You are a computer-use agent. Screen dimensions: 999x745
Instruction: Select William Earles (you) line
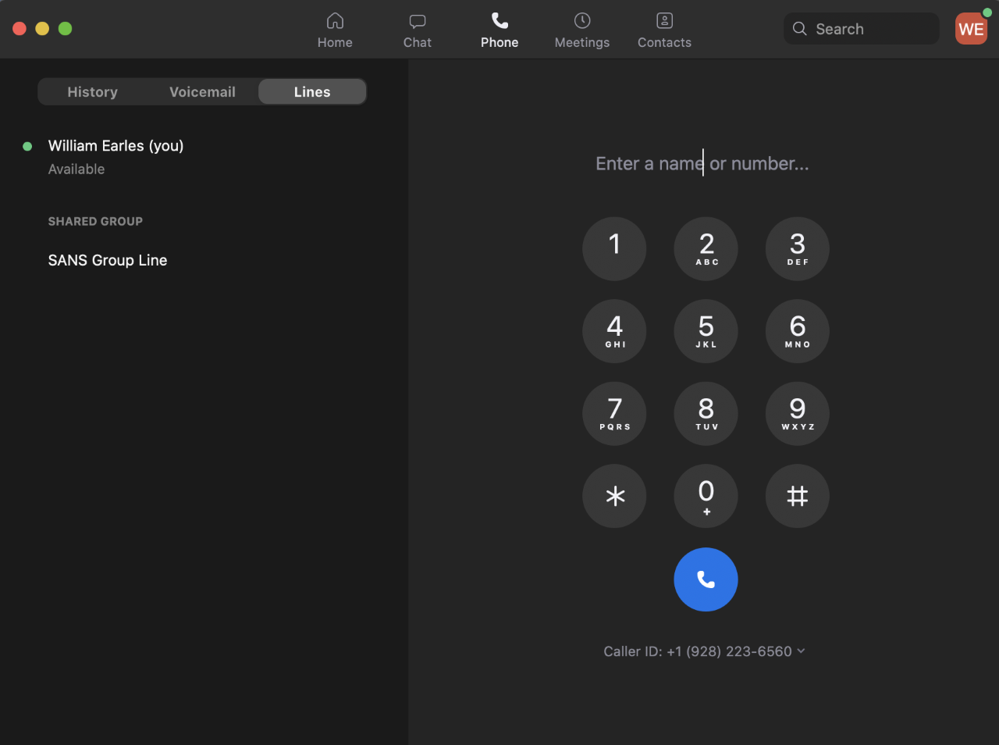click(x=116, y=146)
